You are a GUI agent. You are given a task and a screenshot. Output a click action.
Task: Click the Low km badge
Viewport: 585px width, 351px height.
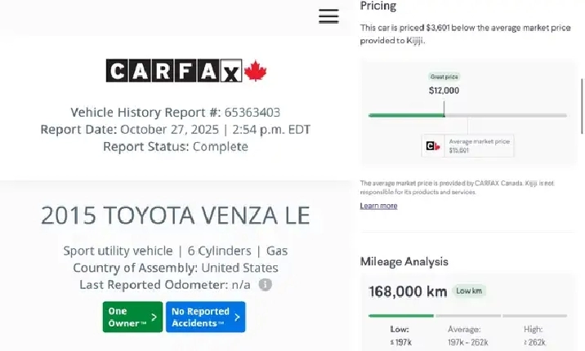point(471,291)
